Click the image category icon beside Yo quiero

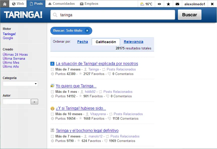[x=52, y=86]
